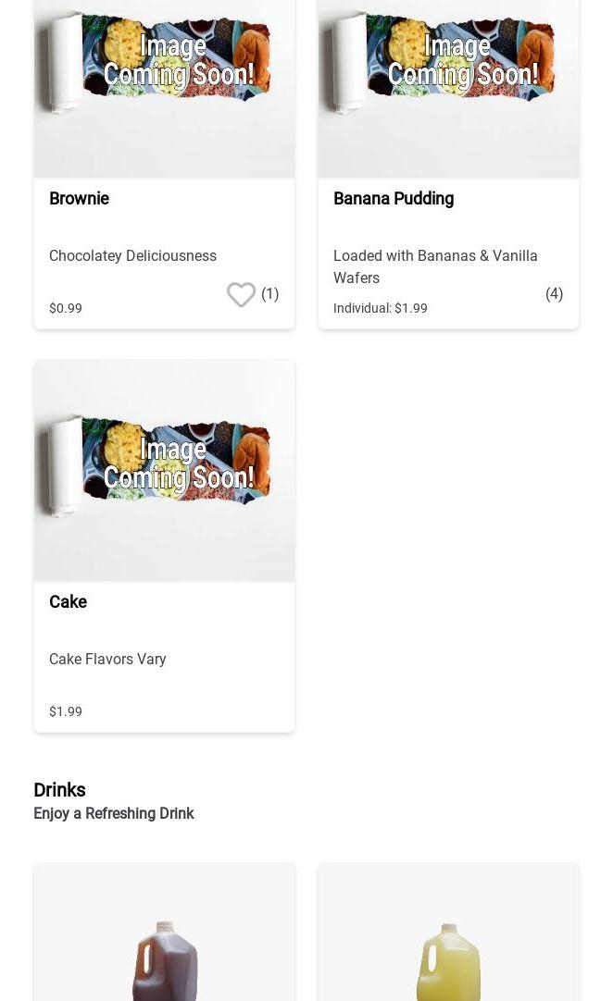The image size is (613, 1001).
Task: Click the Drinks section heading
Action: click(59, 790)
